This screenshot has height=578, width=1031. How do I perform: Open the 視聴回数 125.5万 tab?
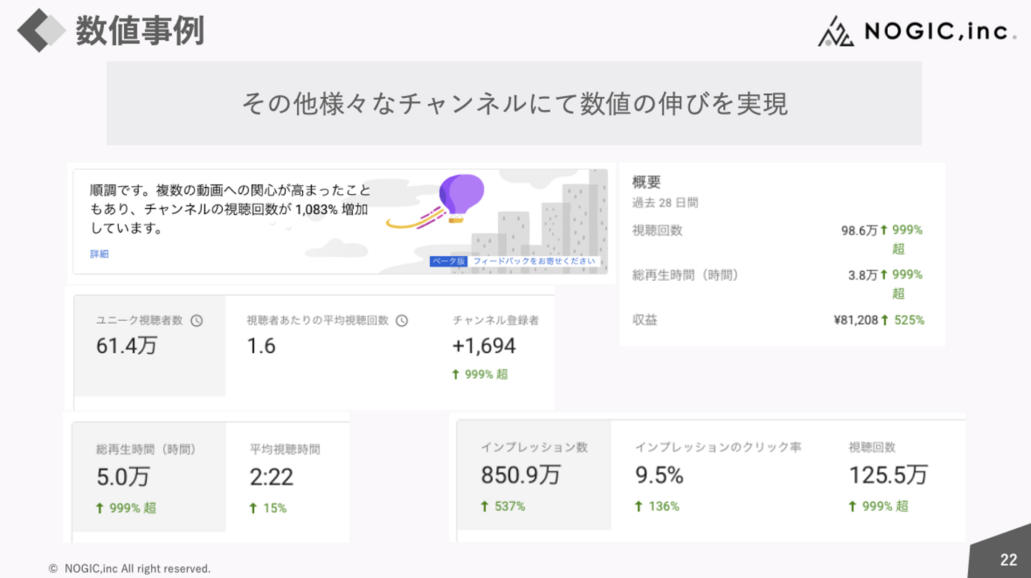coord(888,475)
